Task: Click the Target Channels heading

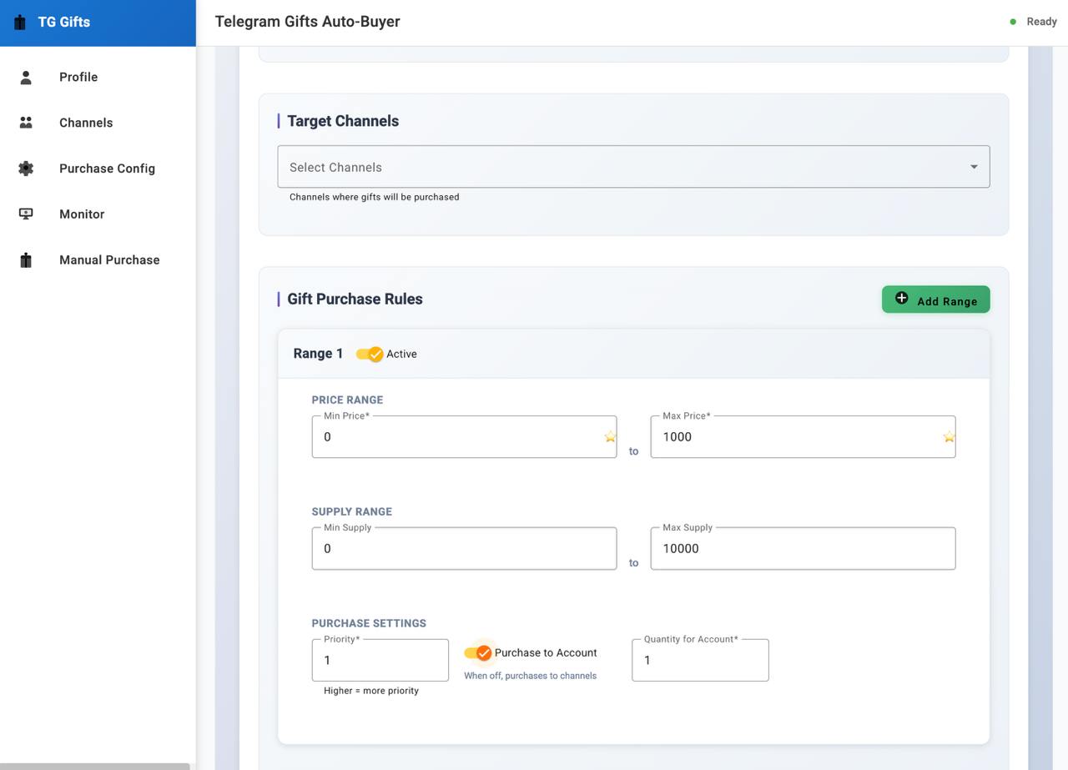Action: 343,121
